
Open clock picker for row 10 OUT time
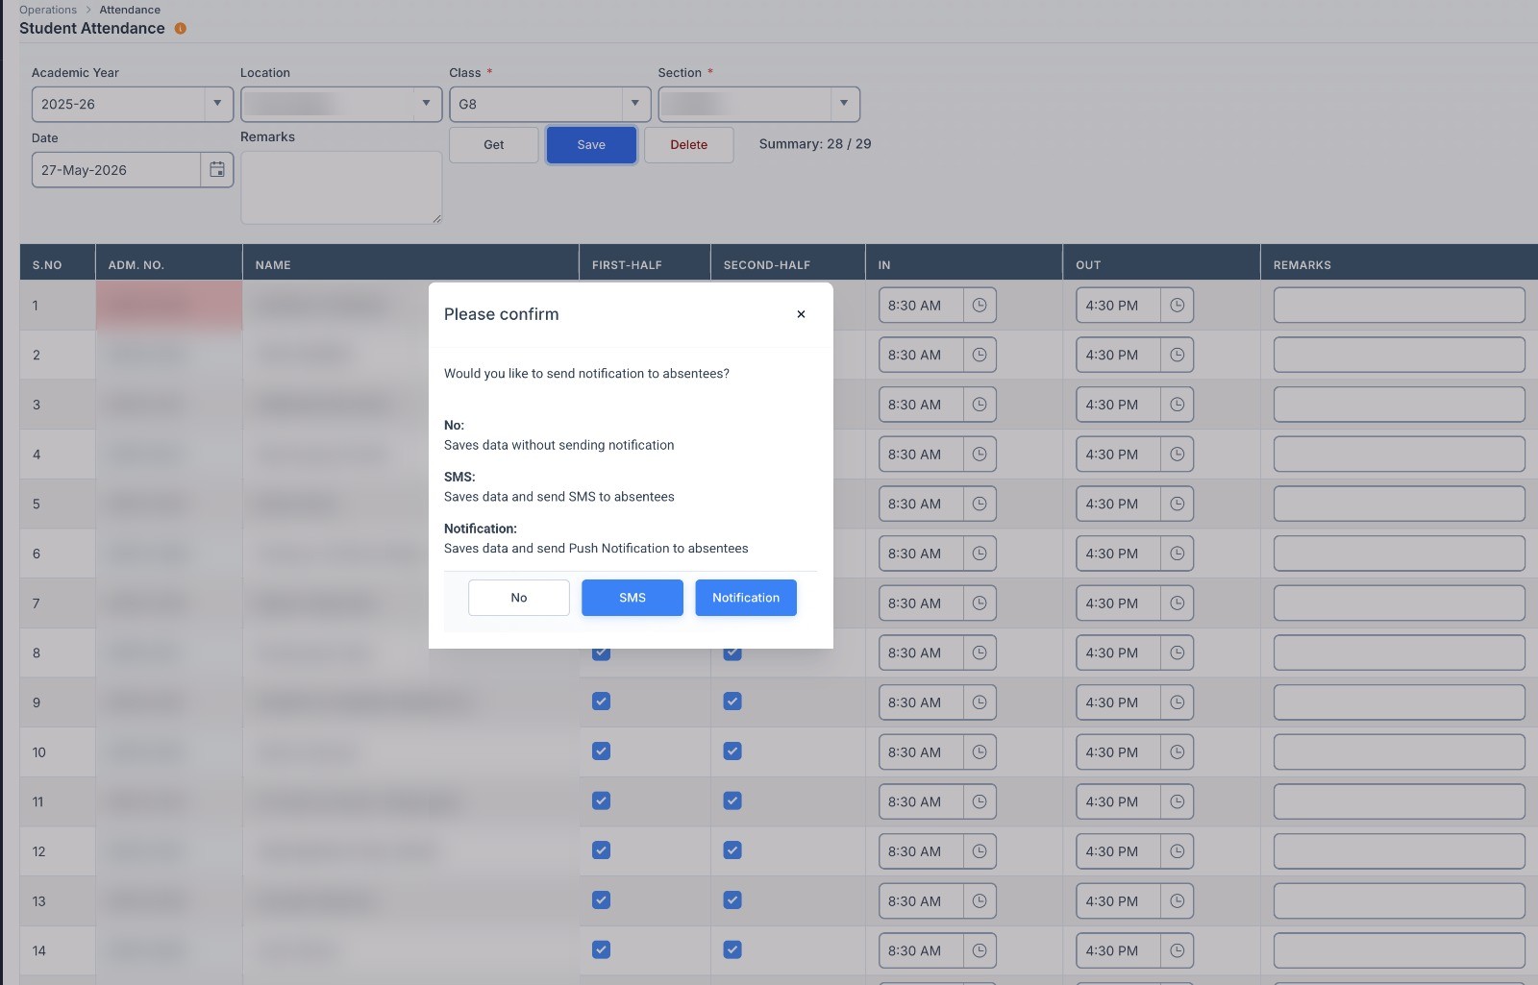1177,752
